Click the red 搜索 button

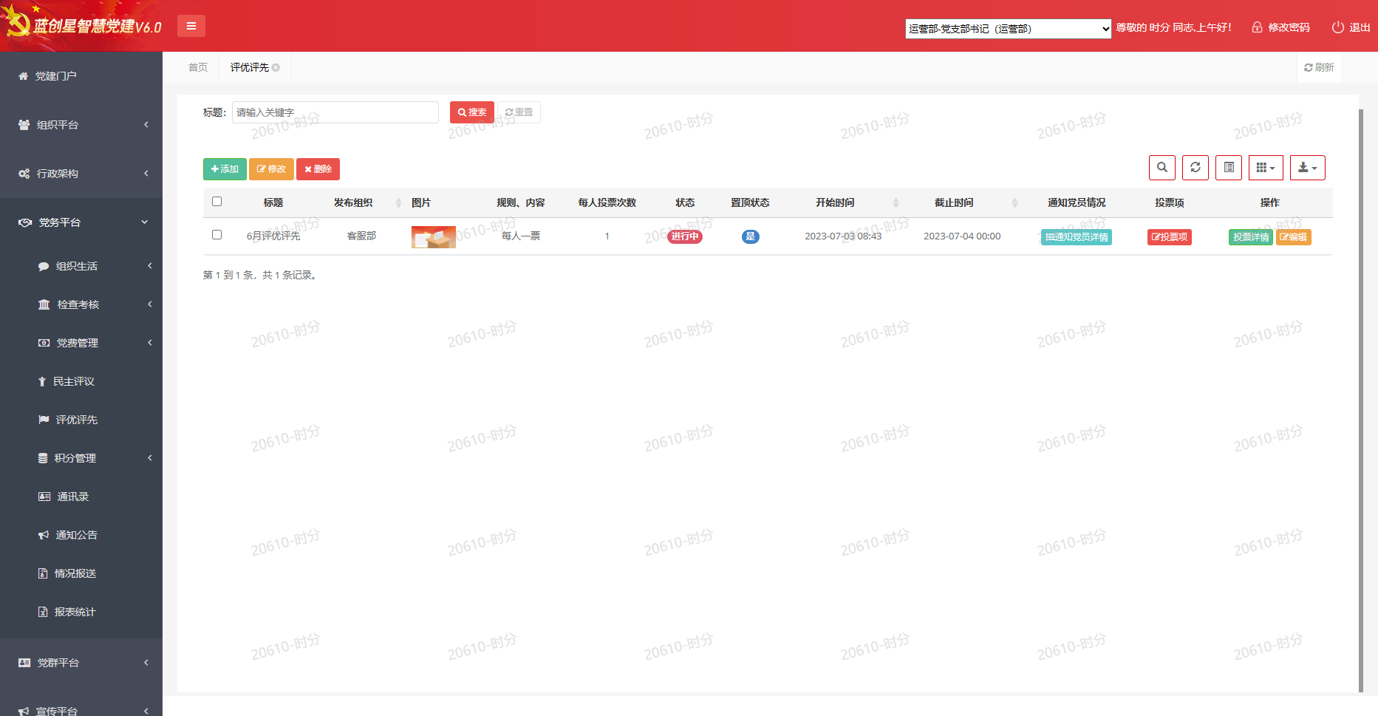[x=472, y=112]
